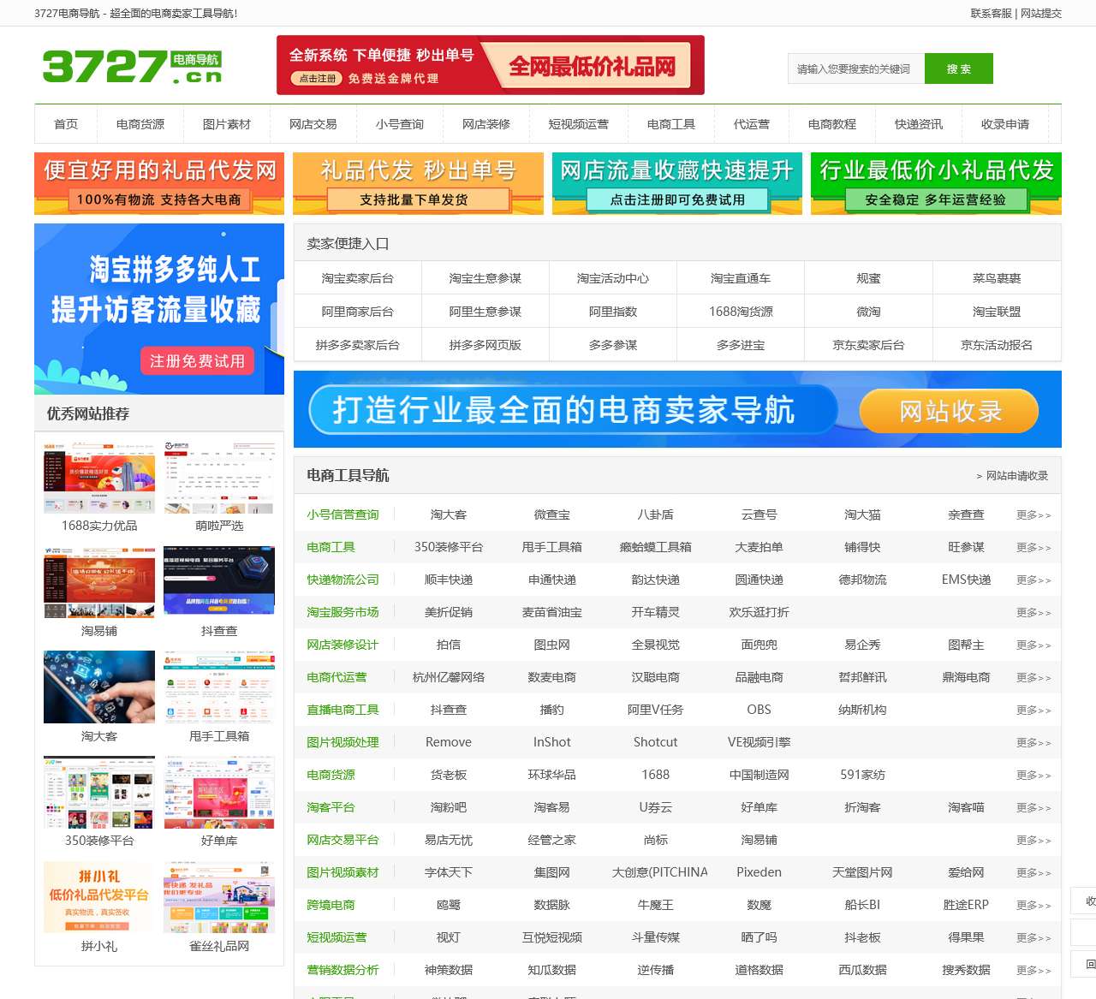
Task: Click 神策数据 in marketing analytics row
Action: click(x=449, y=970)
